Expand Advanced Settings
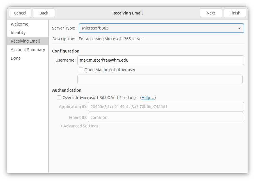 [79, 126]
